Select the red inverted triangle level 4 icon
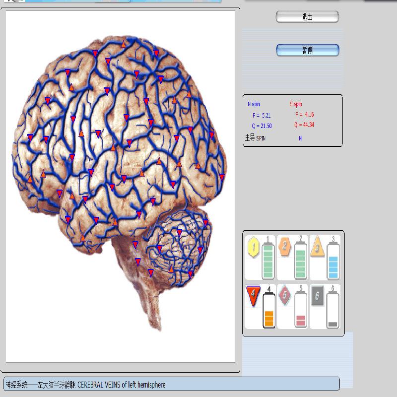Image resolution: width=397 pixels, height=397 pixels. point(253,295)
